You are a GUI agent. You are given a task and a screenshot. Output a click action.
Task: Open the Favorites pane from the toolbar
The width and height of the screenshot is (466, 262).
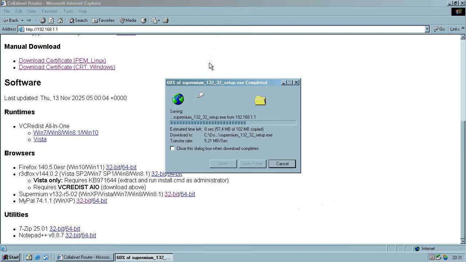[103, 20]
